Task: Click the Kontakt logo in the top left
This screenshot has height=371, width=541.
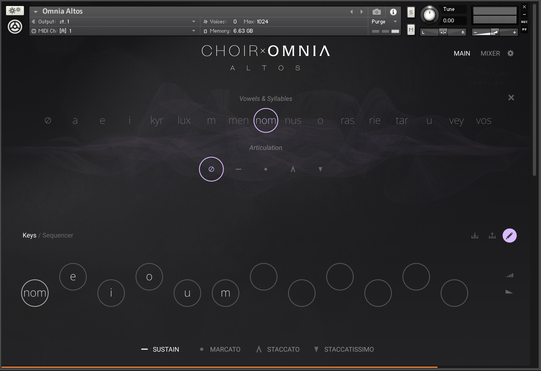Action: click(15, 27)
